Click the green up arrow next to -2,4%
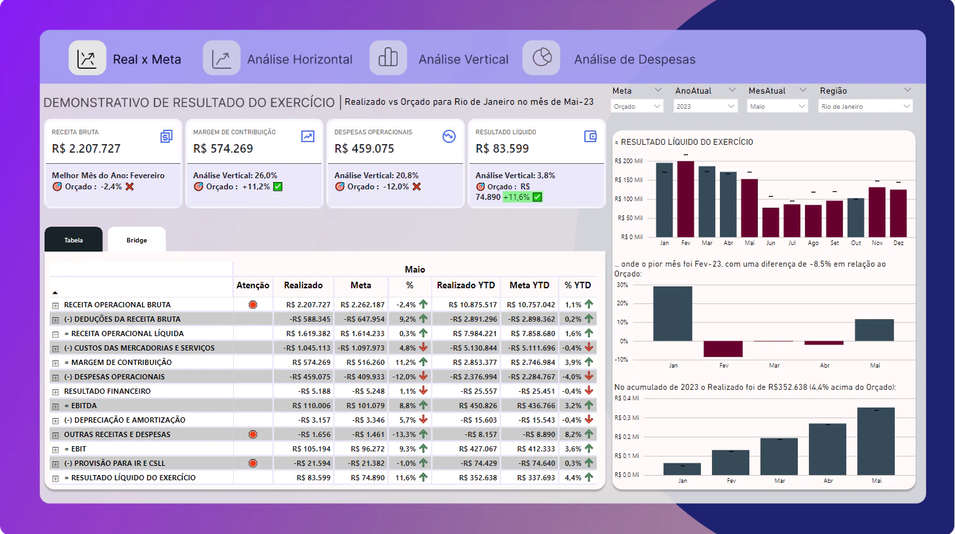This screenshot has width=955, height=534. click(x=423, y=304)
